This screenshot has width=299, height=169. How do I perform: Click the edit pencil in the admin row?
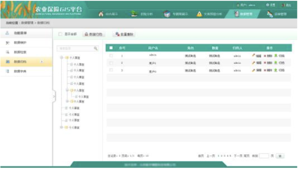click(x=254, y=56)
